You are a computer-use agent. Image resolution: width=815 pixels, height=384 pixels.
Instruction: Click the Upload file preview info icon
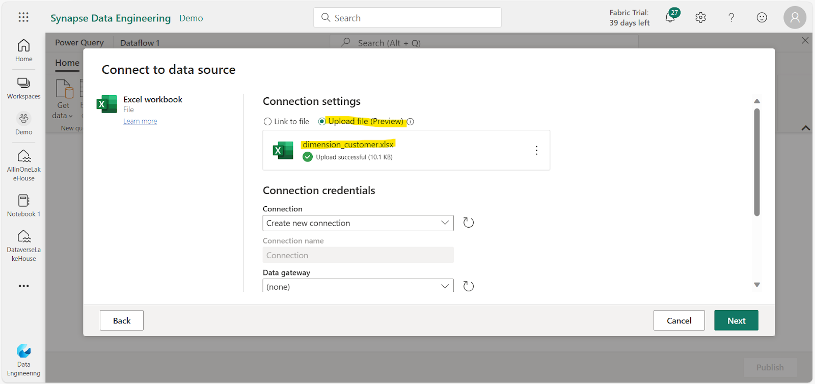point(410,122)
